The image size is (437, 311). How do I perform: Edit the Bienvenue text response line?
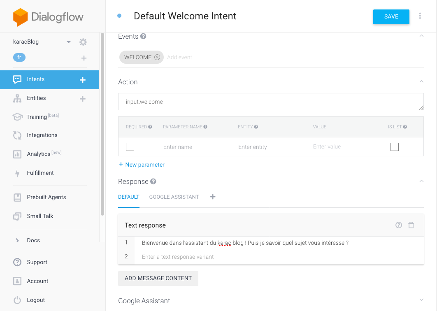pos(279,243)
